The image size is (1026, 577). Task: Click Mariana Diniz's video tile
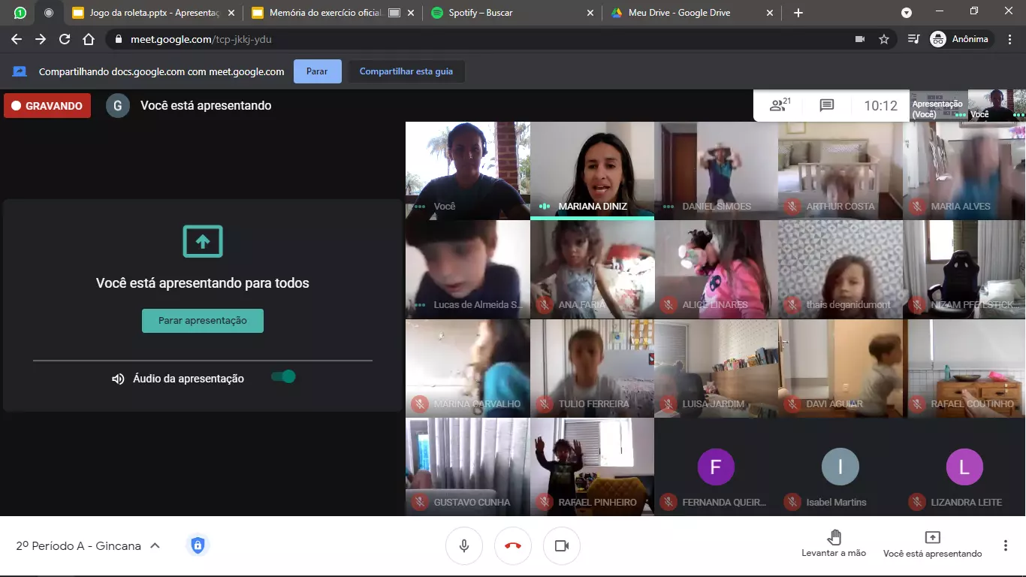592,171
